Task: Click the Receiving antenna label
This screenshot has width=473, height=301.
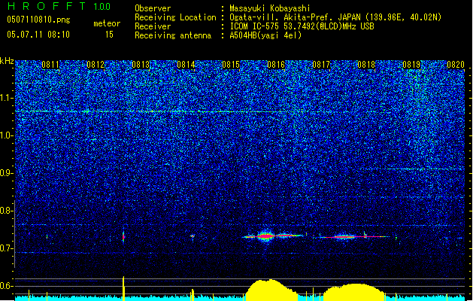Action: click(x=173, y=35)
